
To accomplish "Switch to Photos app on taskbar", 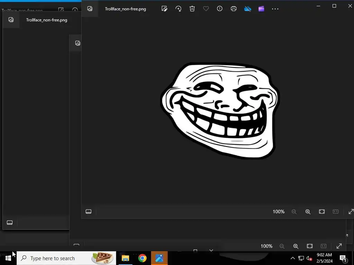I will pyautogui.click(x=159, y=258).
